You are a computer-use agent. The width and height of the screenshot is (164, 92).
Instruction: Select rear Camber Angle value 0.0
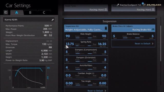click(x=104, y=75)
